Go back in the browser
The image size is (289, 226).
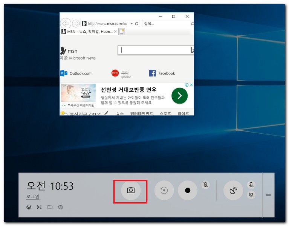[66, 23]
